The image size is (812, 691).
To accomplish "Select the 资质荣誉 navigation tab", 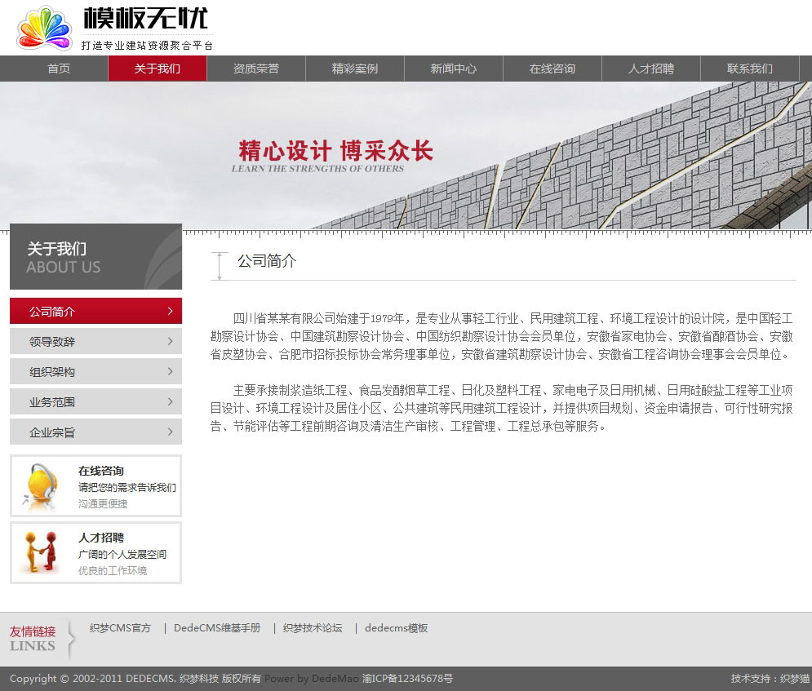I will (256, 69).
